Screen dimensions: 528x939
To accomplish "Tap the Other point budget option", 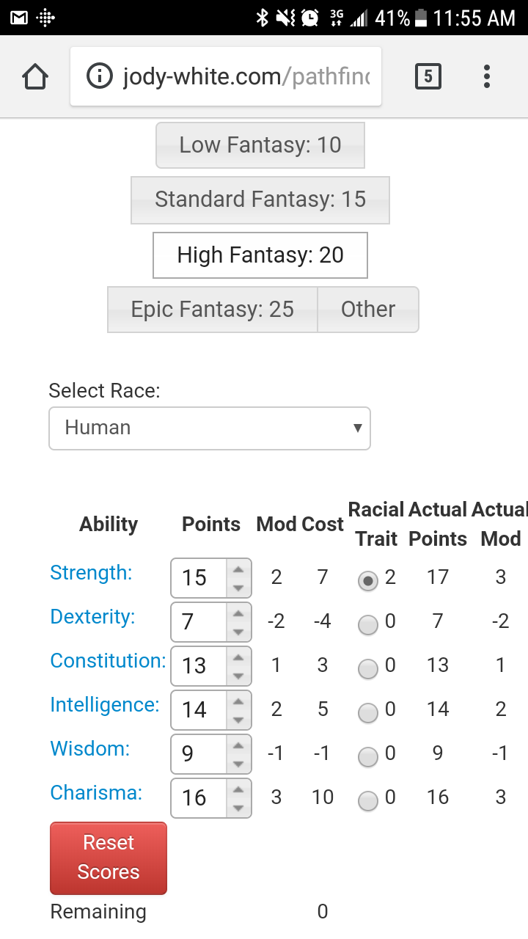I will [368, 310].
